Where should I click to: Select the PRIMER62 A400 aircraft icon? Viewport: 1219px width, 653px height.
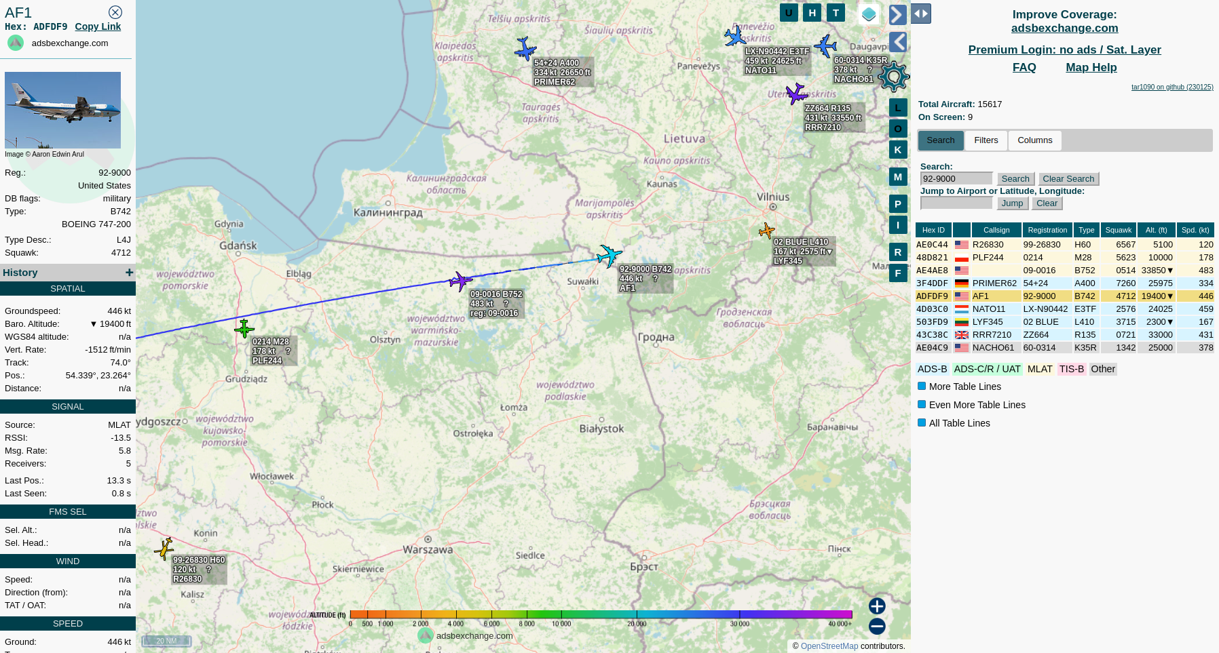pos(525,48)
